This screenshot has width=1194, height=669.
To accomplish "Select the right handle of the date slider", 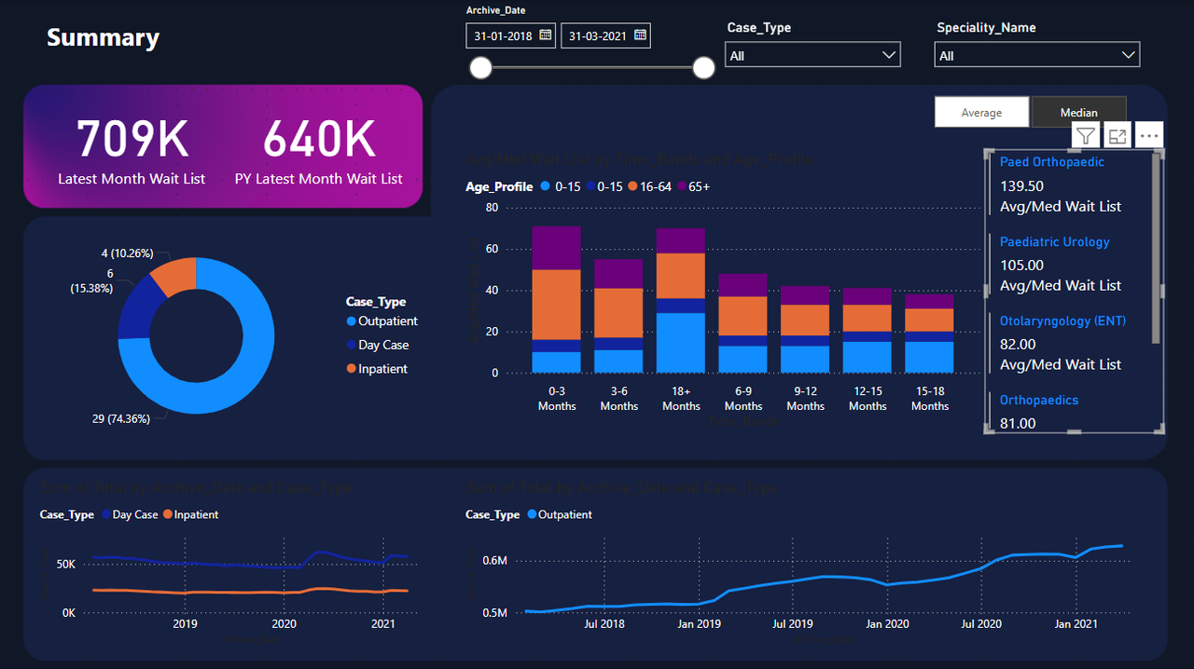I will point(704,68).
